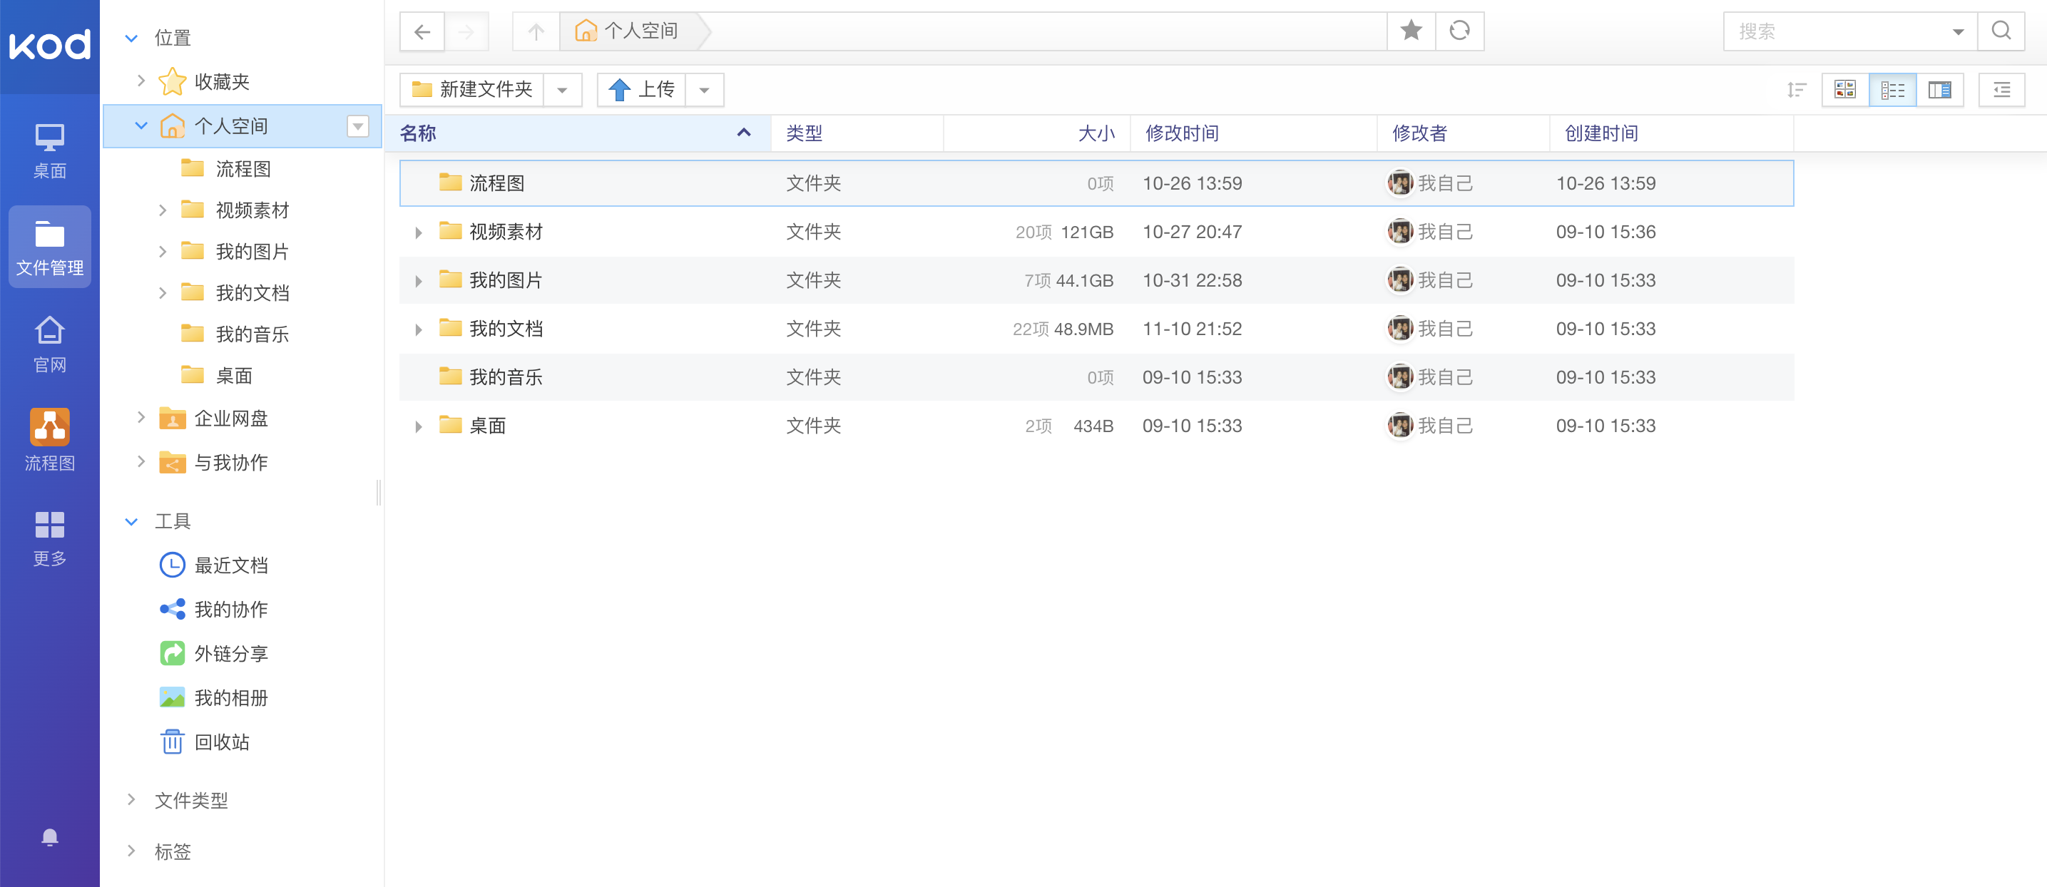Expand 我的文档 row in file list
The width and height of the screenshot is (2047, 887).
[419, 329]
